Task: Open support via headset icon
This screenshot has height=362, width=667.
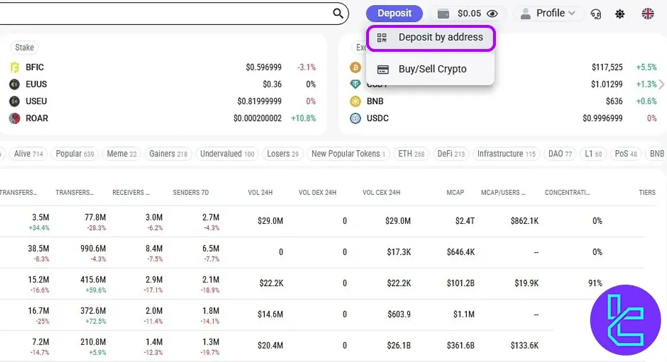Action: [x=596, y=14]
